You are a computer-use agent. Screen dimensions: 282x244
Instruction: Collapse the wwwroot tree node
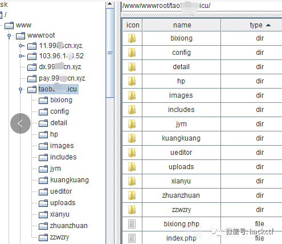click(x=9, y=36)
